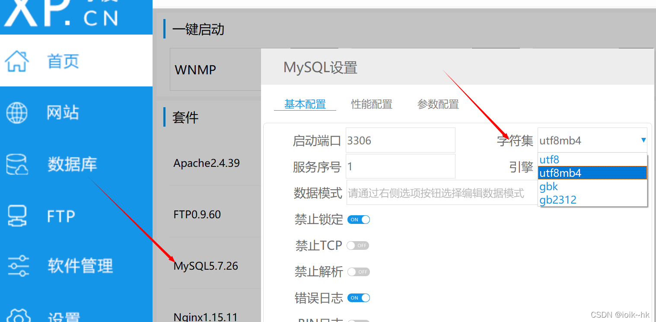Choose utf8 from the charset list
656x322 pixels.
tap(592, 159)
